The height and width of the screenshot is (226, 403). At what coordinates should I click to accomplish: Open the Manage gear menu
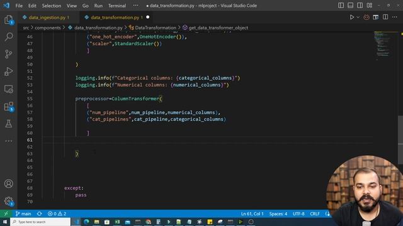(x=8, y=201)
